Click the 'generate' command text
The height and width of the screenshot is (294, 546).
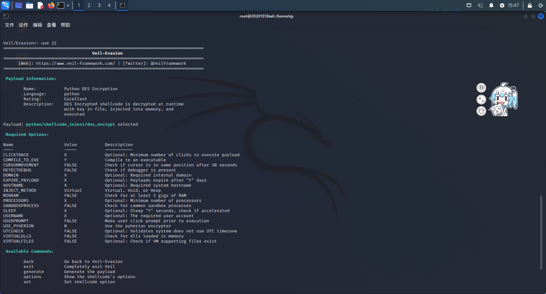pos(34,272)
